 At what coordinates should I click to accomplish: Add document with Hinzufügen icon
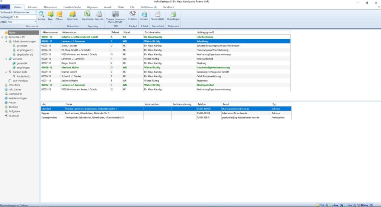[x=173, y=15]
